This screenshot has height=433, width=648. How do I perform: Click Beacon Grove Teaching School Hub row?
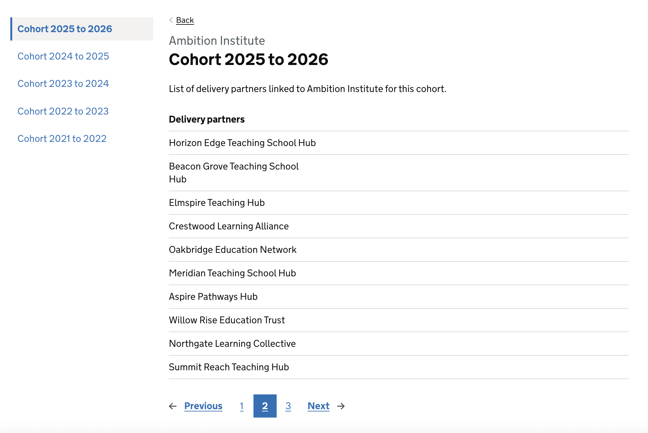[233, 173]
